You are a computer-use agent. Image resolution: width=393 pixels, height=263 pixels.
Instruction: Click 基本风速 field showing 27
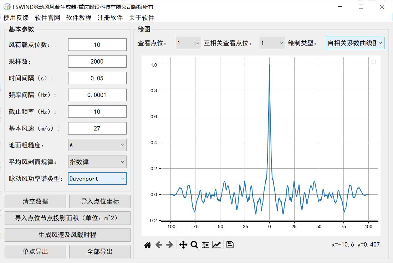click(97, 128)
